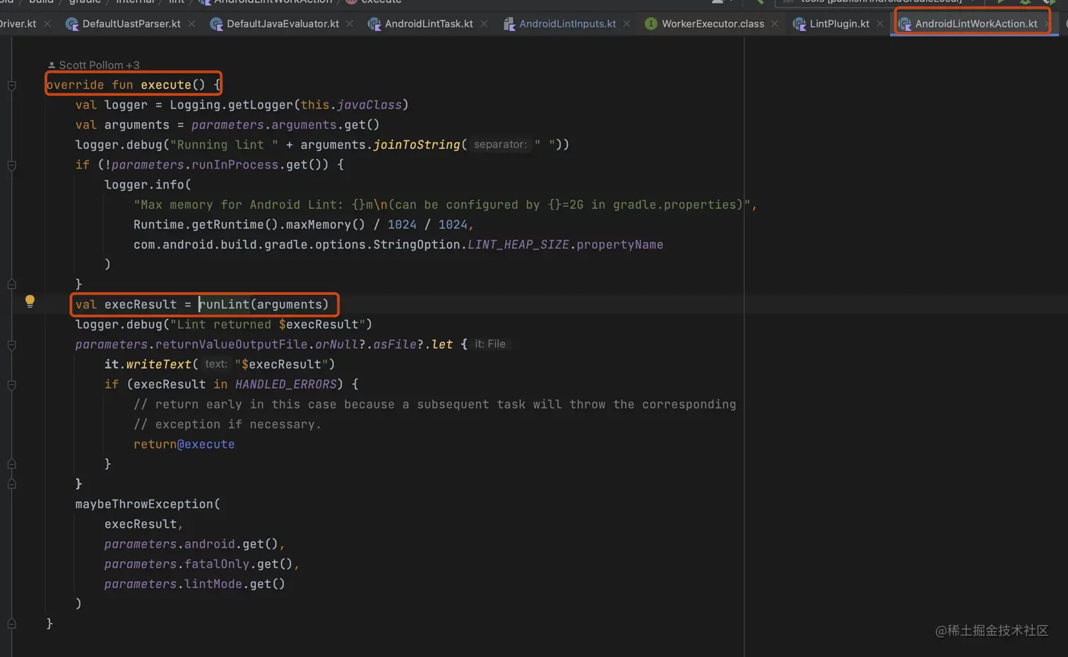Show intention actions via the light bulb
This screenshot has width=1068, height=657.
point(30,301)
